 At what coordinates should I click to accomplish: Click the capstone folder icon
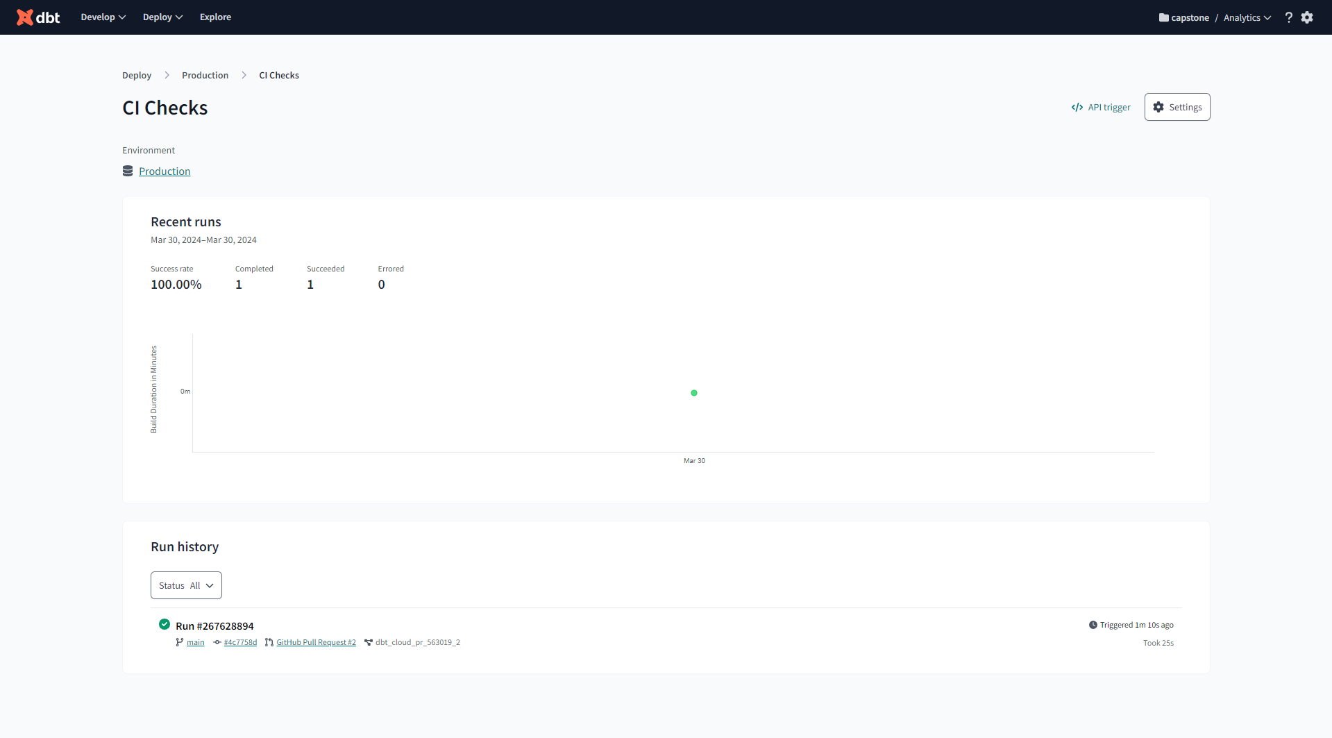pyautogui.click(x=1163, y=18)
